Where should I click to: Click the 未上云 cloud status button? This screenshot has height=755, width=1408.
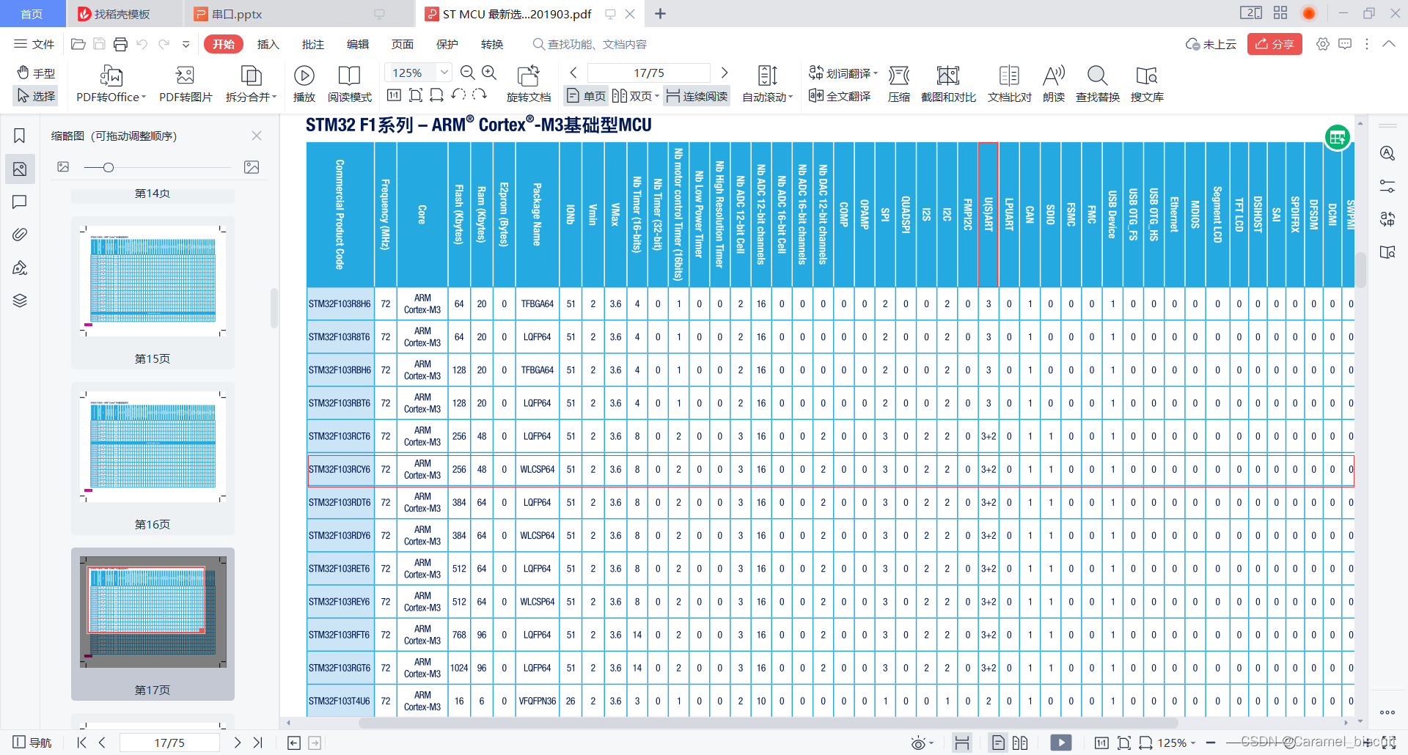pos(1211,44)
